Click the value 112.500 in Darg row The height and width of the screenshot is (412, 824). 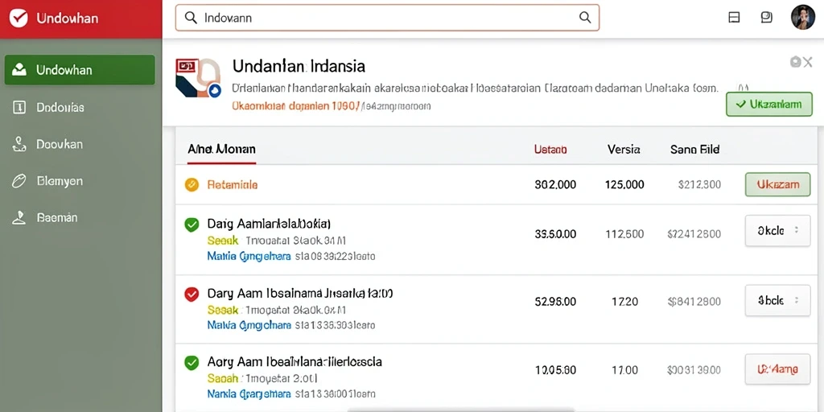[x=624, y=234]
